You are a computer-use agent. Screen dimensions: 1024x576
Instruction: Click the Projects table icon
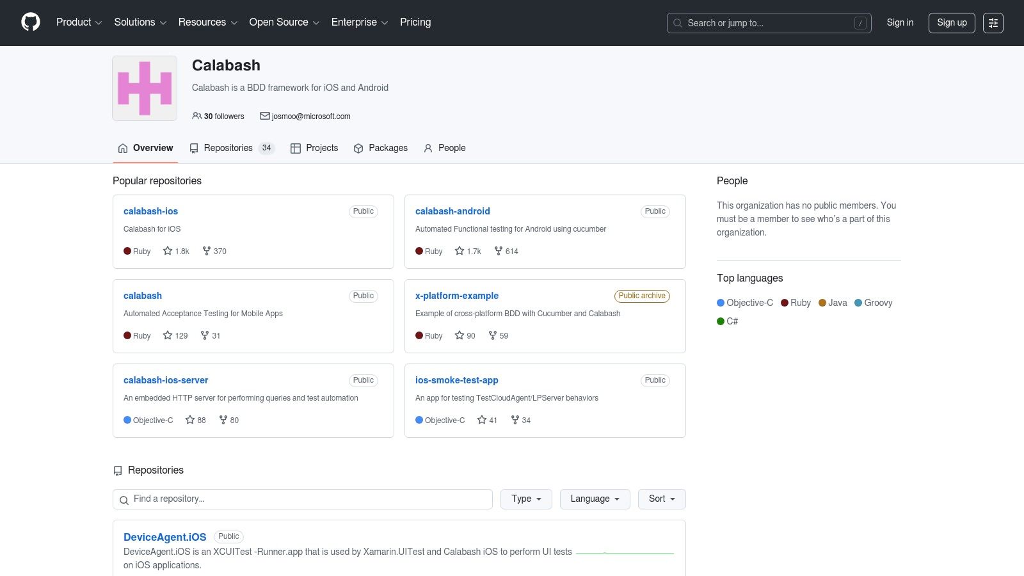296,148
